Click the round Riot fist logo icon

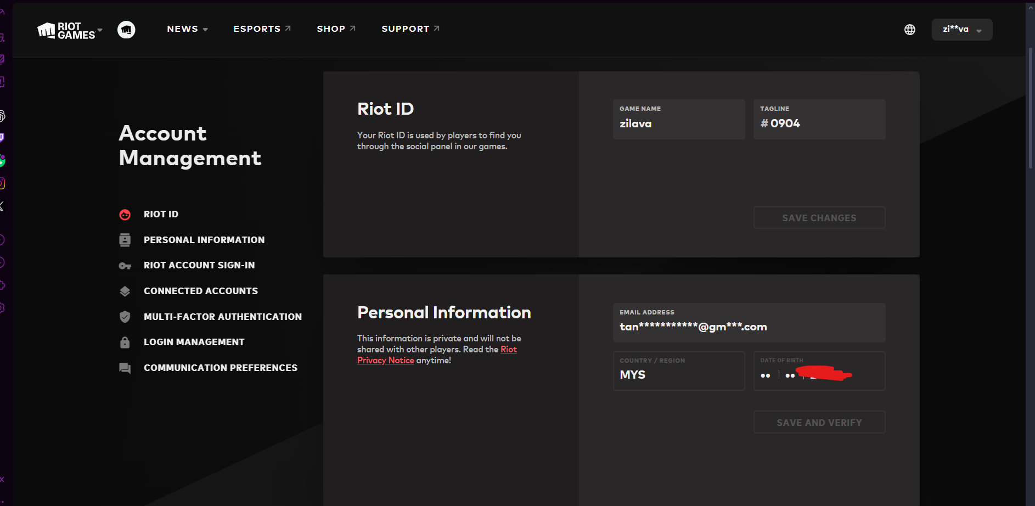[126, 30]
